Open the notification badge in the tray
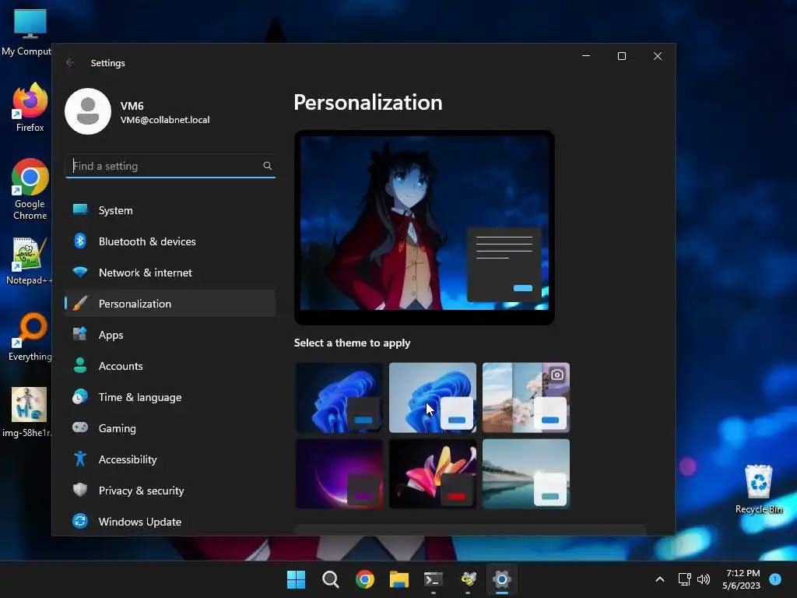 [775, 579]
